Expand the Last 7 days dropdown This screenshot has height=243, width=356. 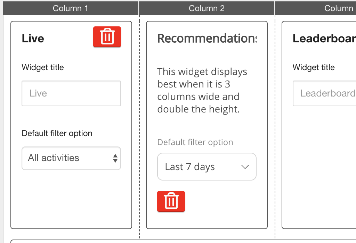click(207, 167)
